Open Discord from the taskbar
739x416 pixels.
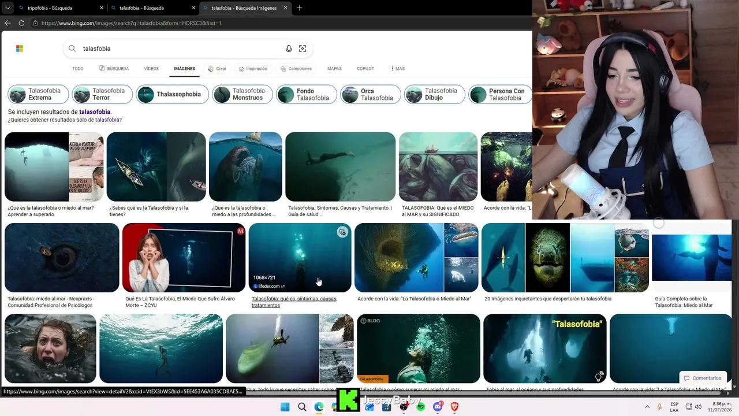click(438, 407)
